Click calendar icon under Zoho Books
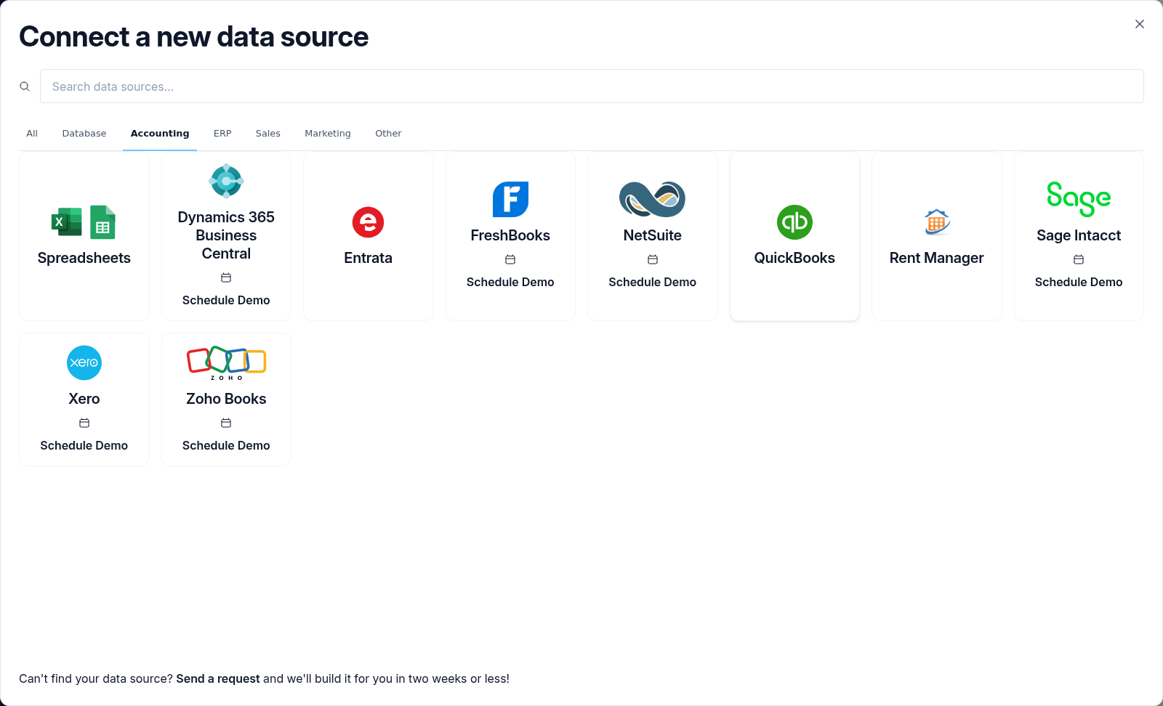Screen dimensions: 1163x706 (x=226, y=423)
